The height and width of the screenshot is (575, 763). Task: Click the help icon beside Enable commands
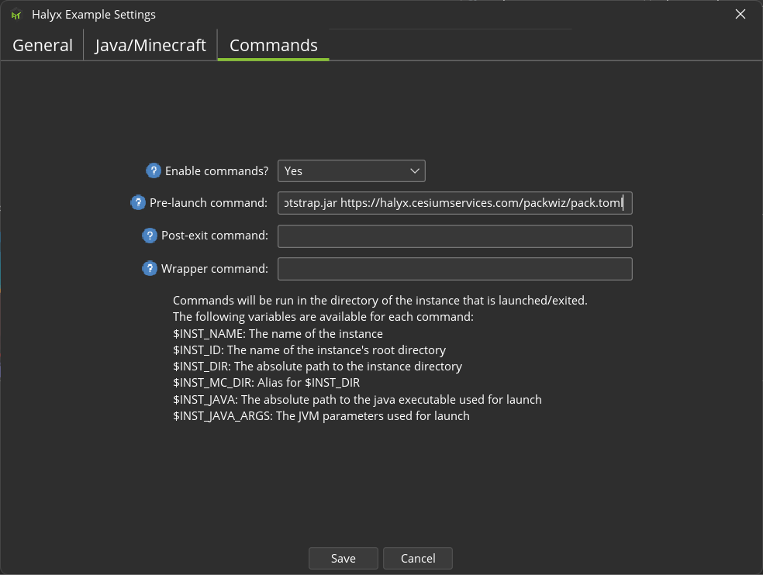point(154,170)
